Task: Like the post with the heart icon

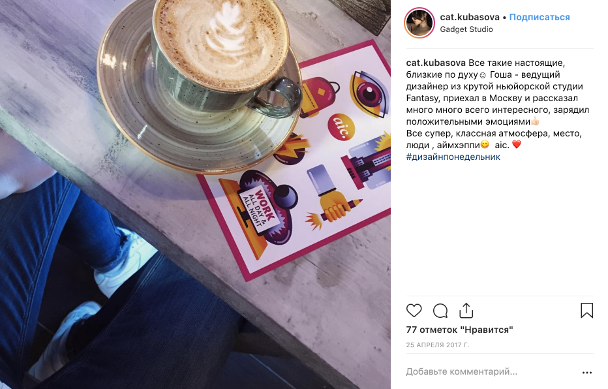Action: [414, 311]
